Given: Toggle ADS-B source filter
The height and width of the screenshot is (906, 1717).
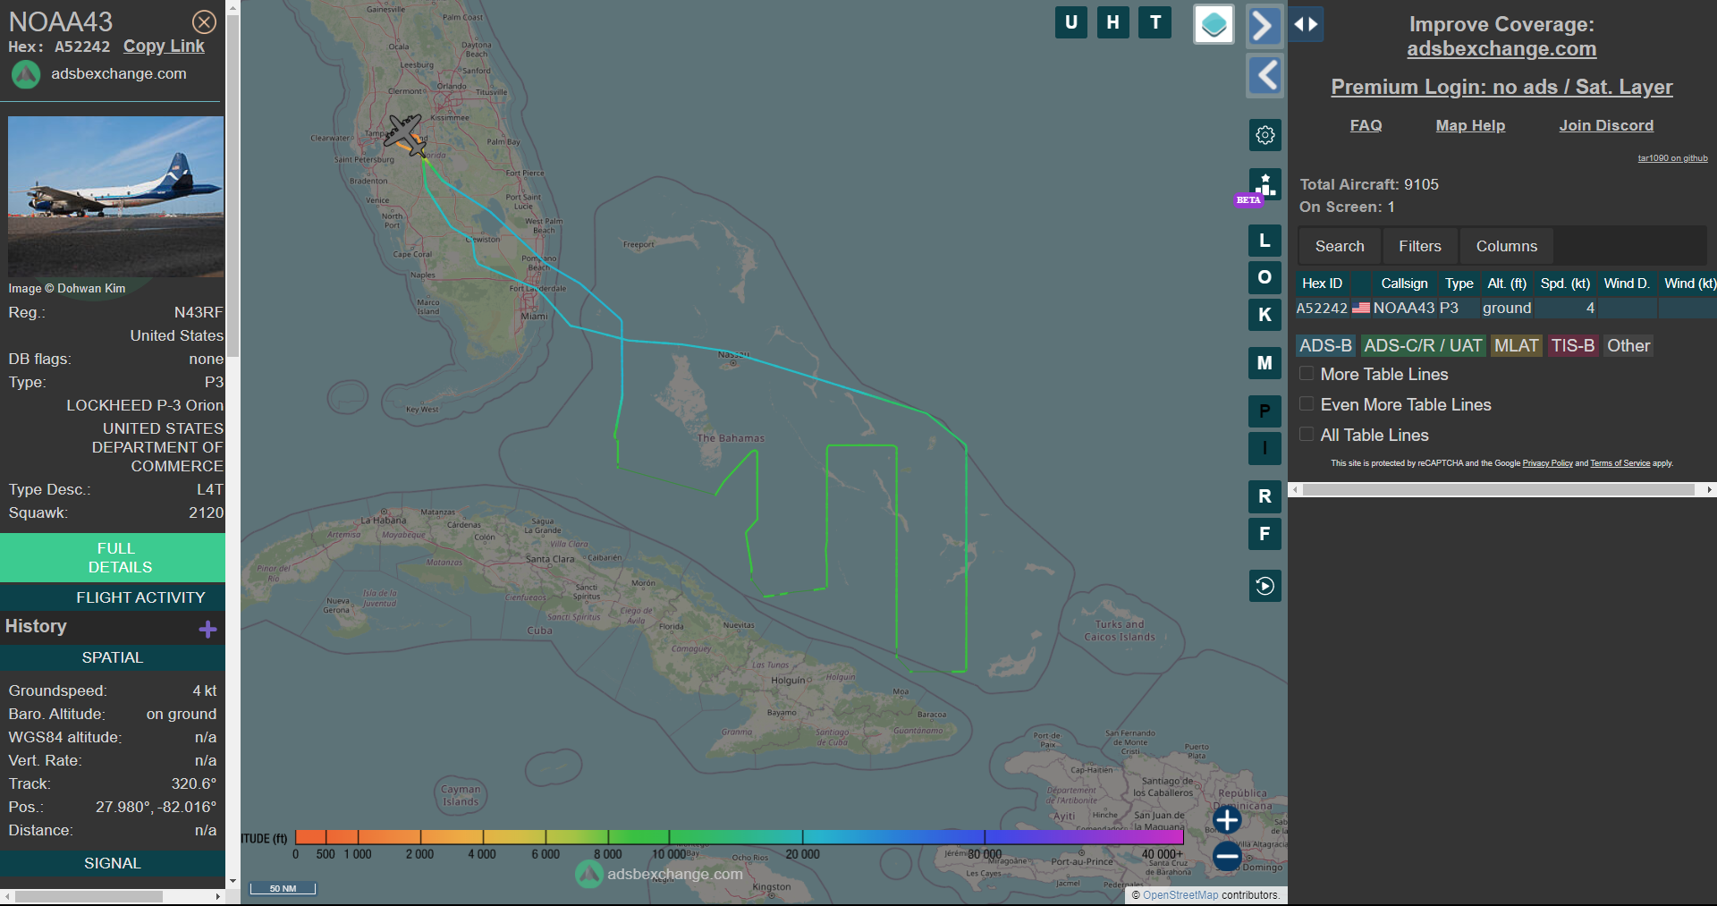Looking at the screenshot, I should point(1325,345).
